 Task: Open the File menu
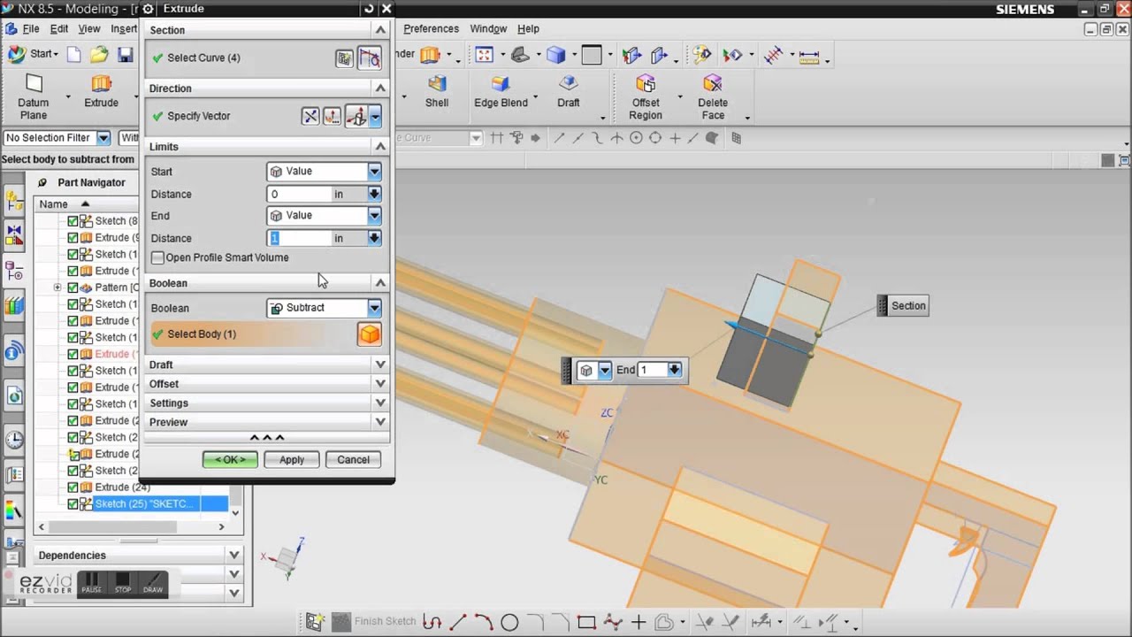[x=30, y=29]
